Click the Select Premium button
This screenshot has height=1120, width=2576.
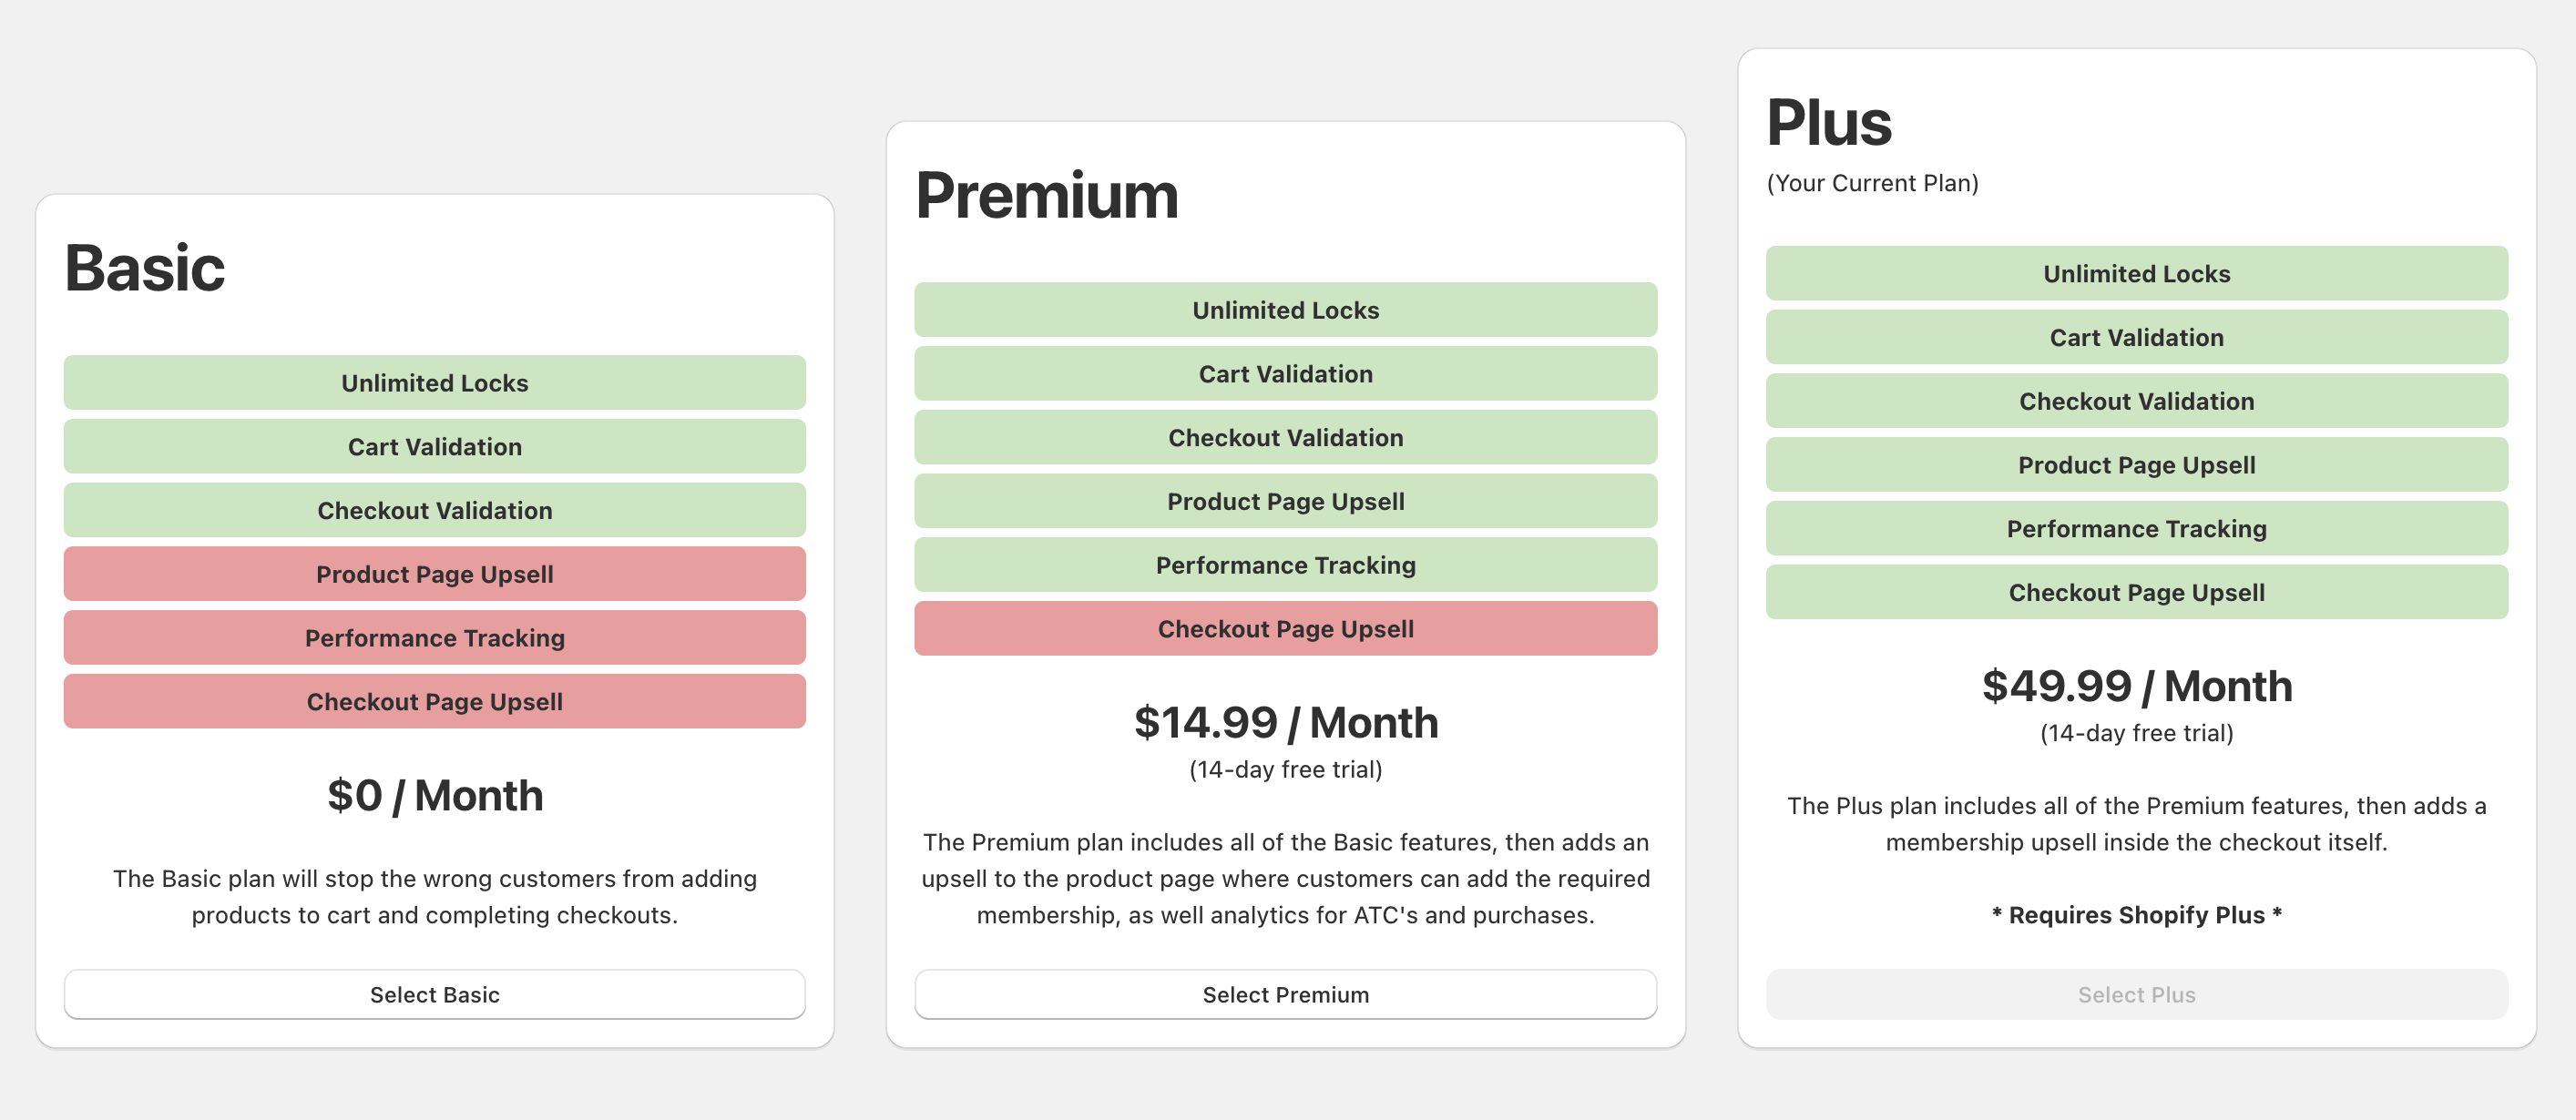tap(1285, 994)
